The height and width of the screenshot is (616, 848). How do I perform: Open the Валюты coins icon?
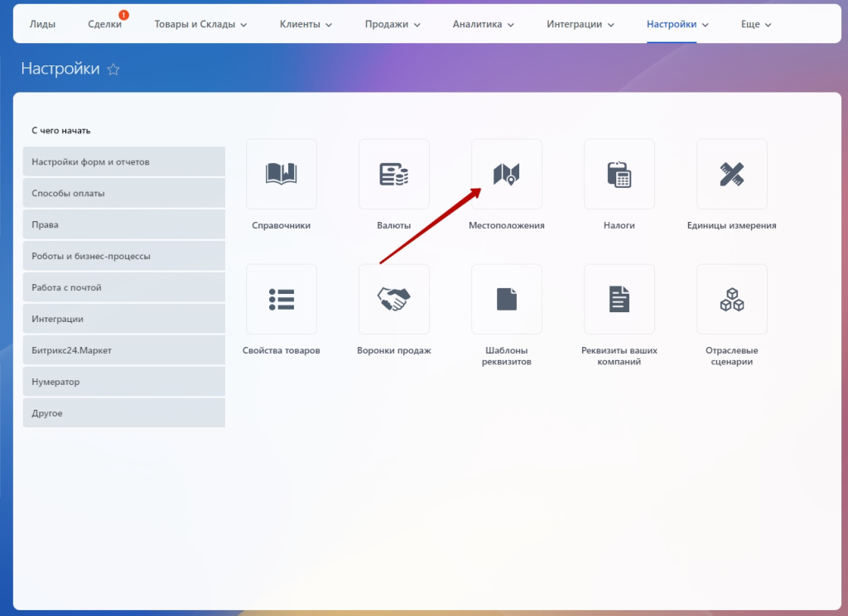click(x=393, y=174)
